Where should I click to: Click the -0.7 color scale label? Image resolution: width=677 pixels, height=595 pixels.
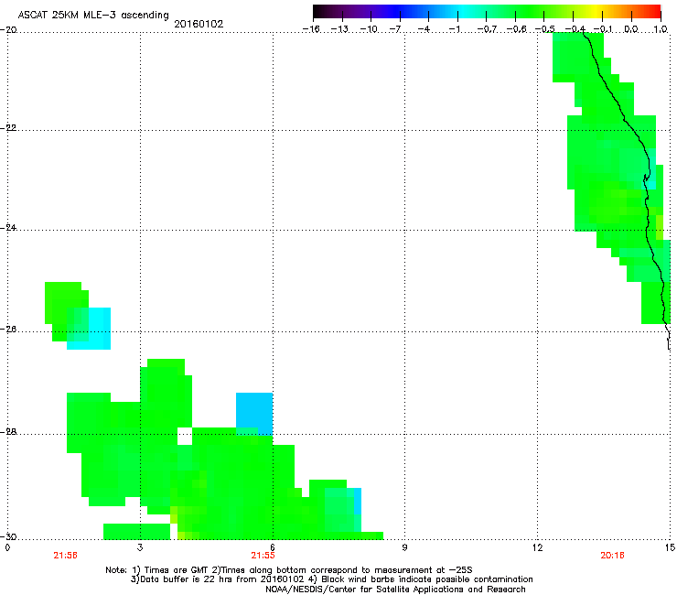[487, 29]
